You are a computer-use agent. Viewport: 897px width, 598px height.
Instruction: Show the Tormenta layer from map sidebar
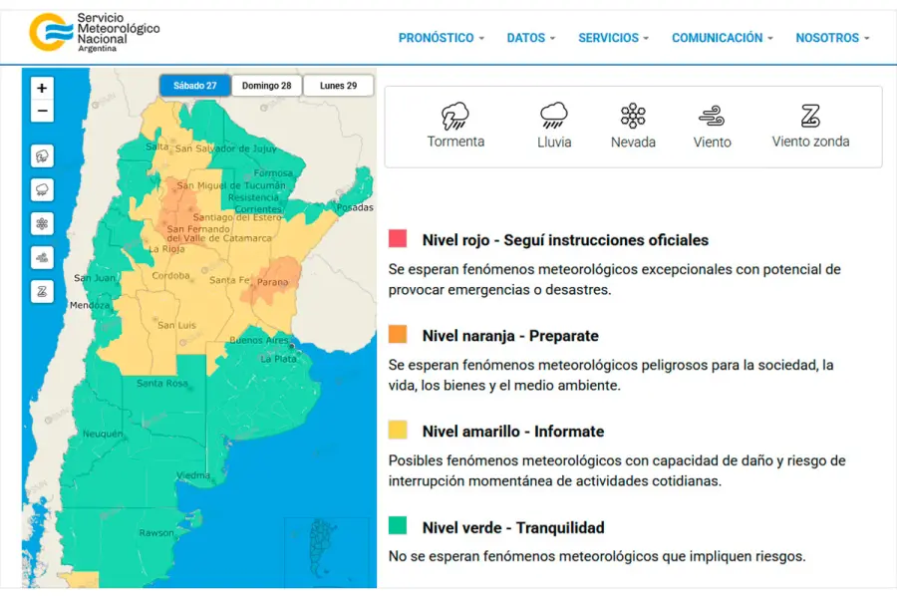[42, 156]
